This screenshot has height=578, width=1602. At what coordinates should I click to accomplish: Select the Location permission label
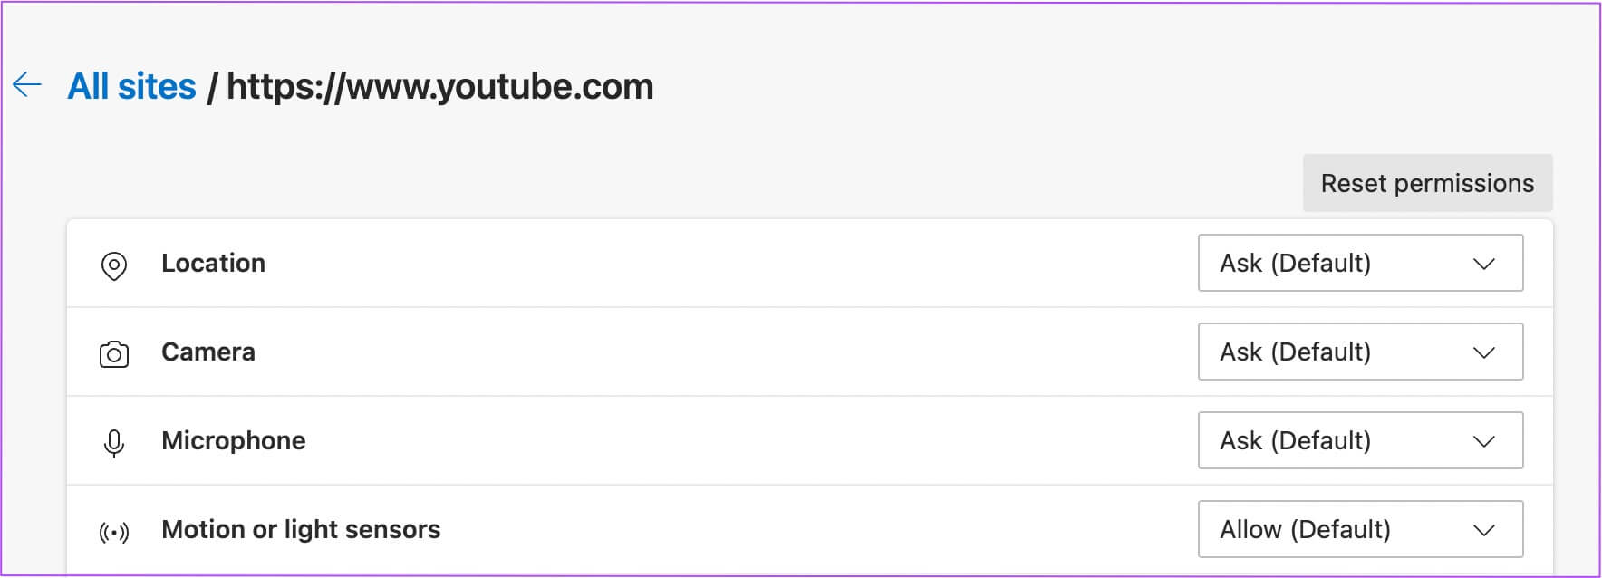213,264
